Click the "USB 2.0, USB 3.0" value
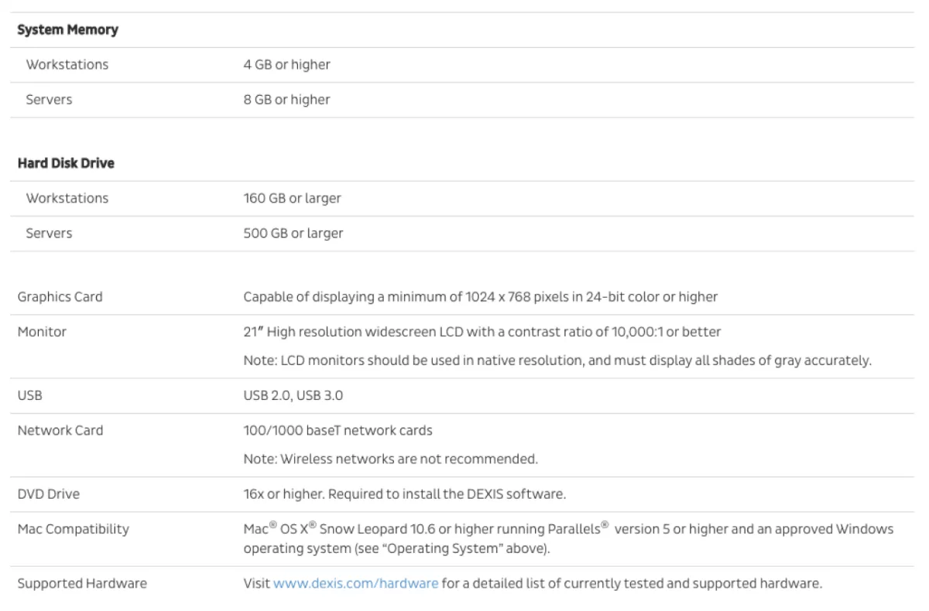The height and width of the screenshot is (611, 929). [x=292, y=395]
